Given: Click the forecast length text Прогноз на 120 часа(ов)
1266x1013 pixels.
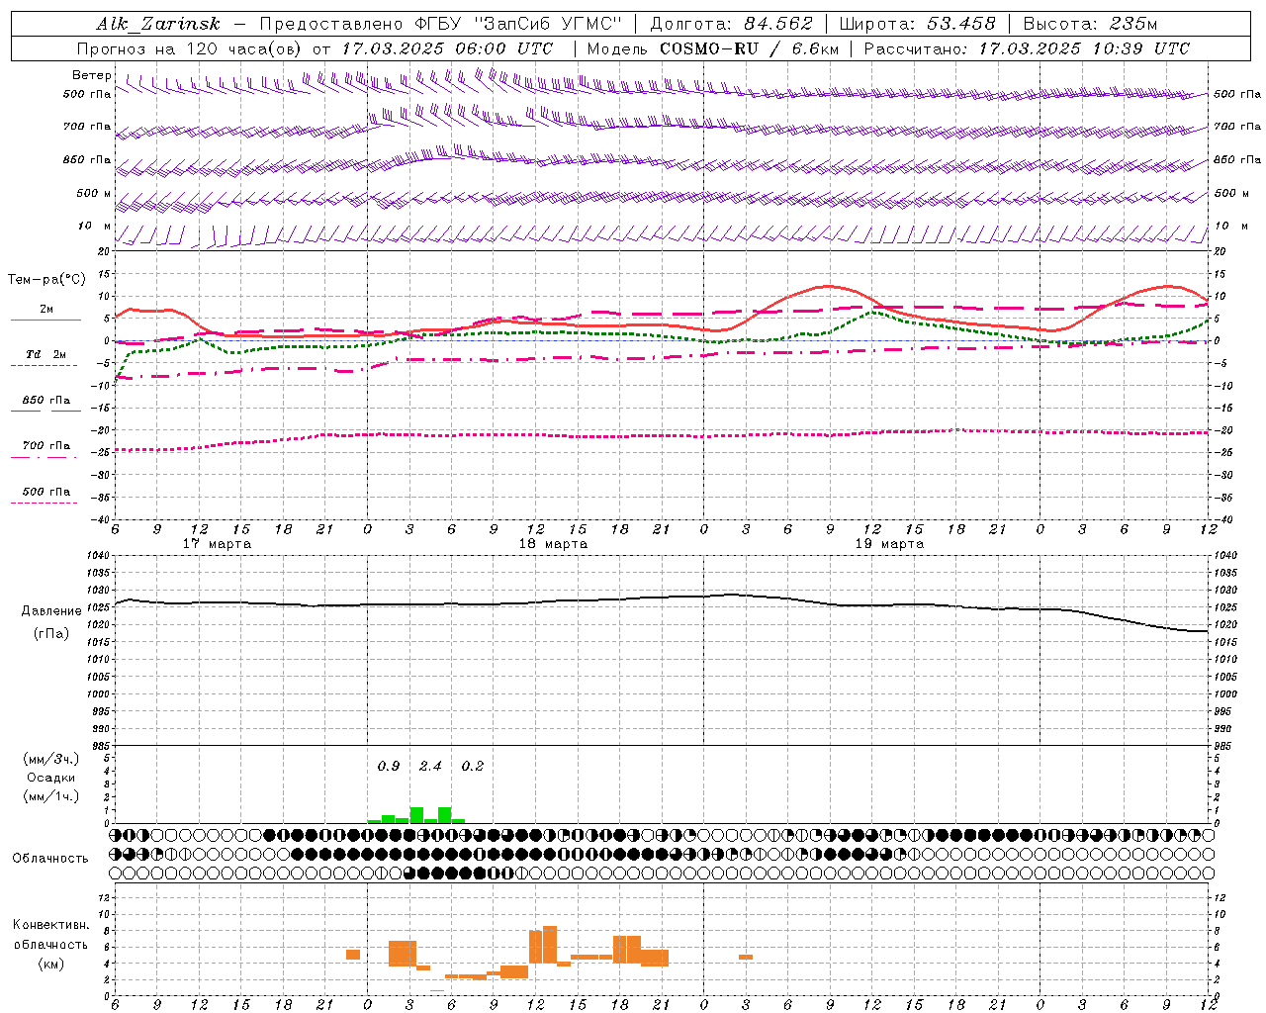Looking at the screenshot, I should (x=189, y=48).
